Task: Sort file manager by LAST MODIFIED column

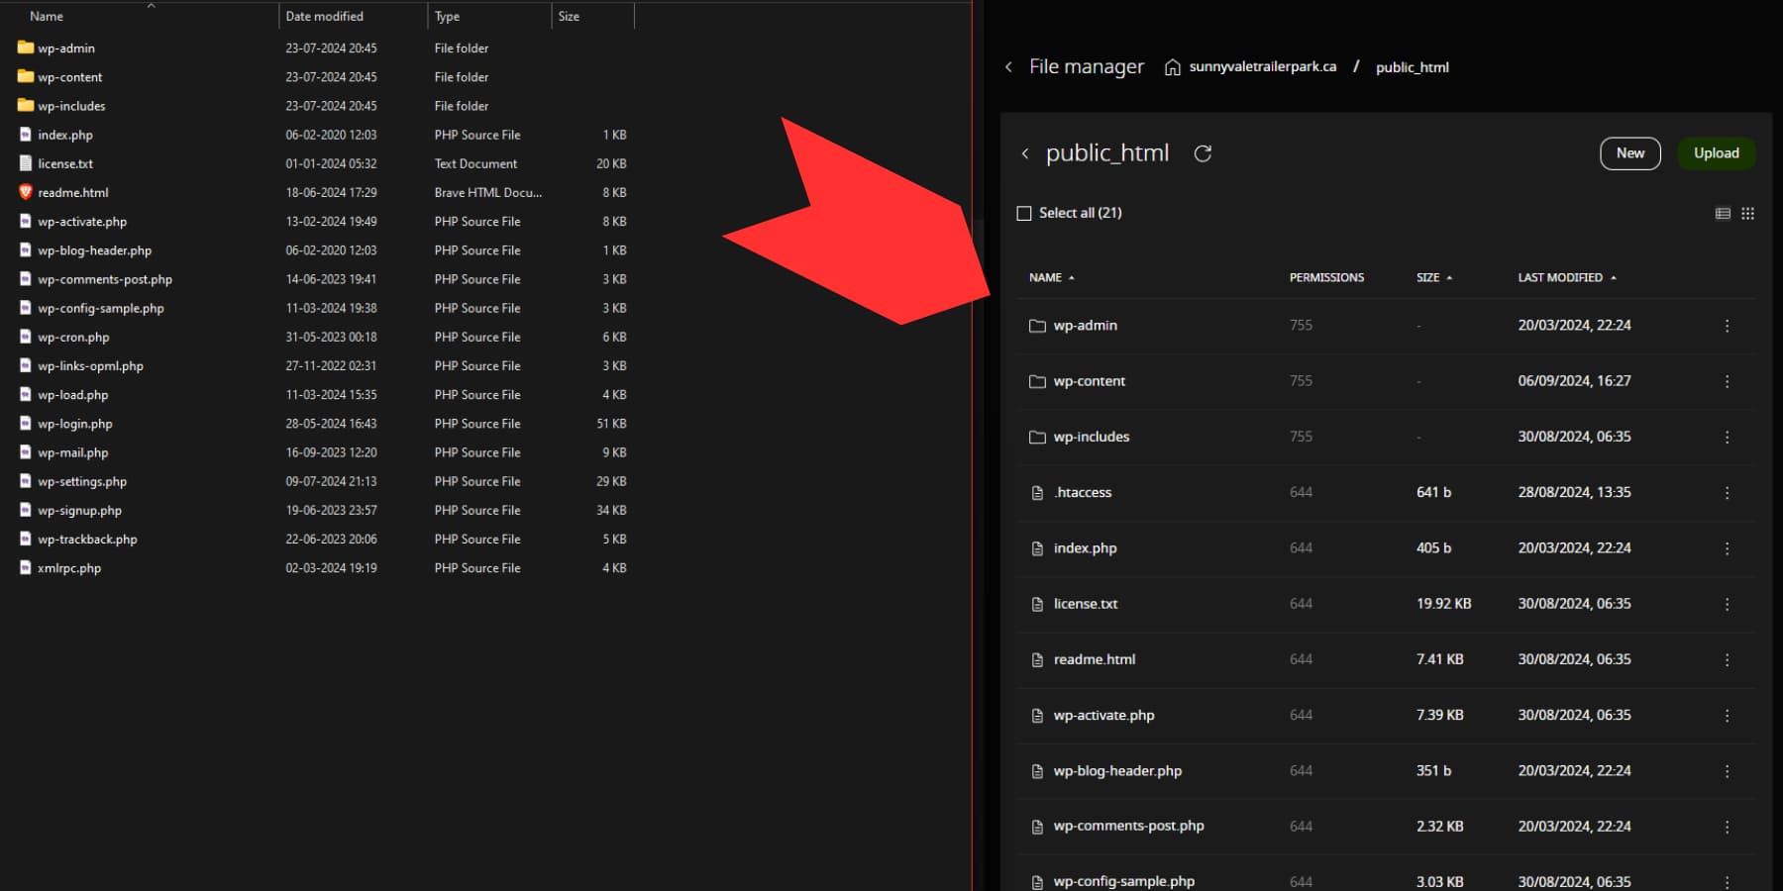Action: tap(1567, 278)
